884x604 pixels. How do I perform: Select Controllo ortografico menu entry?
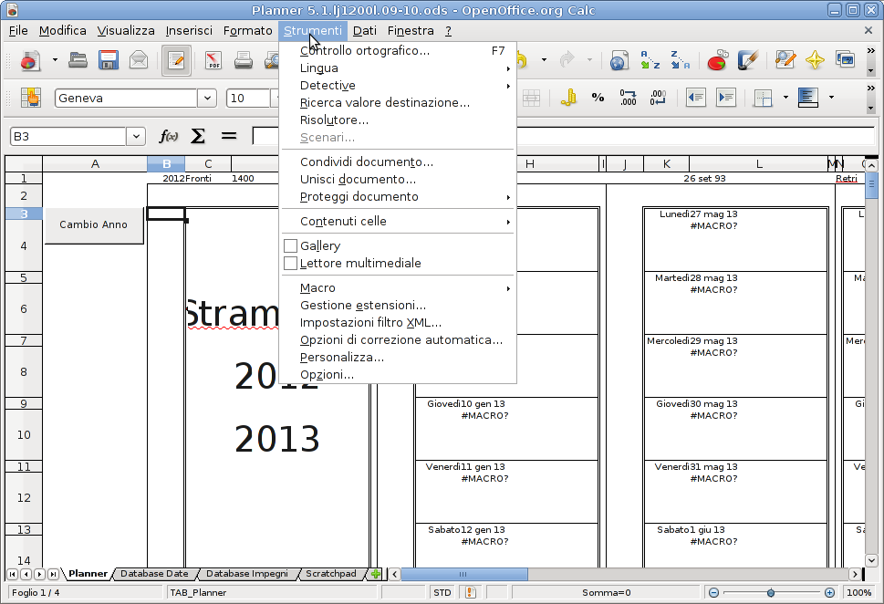point(398,51)
